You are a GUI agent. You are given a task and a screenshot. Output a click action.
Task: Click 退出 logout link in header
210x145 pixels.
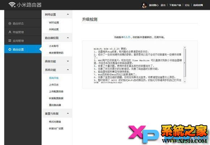[163, 5]
